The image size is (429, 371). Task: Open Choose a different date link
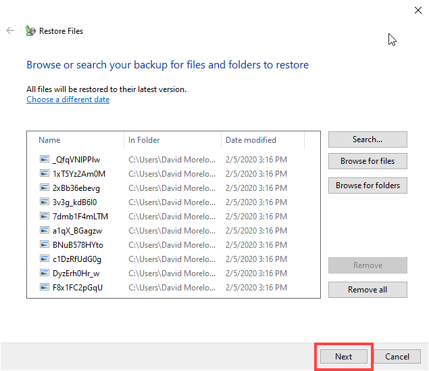point(68,100)
